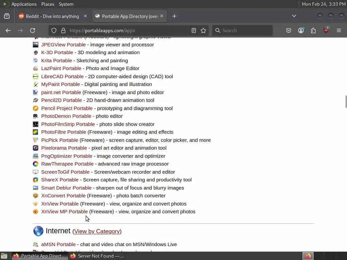Switch to Server Not Found taskbar window
Image resolution: width=347 pixels, height=260 pixels.
point(97,256)
